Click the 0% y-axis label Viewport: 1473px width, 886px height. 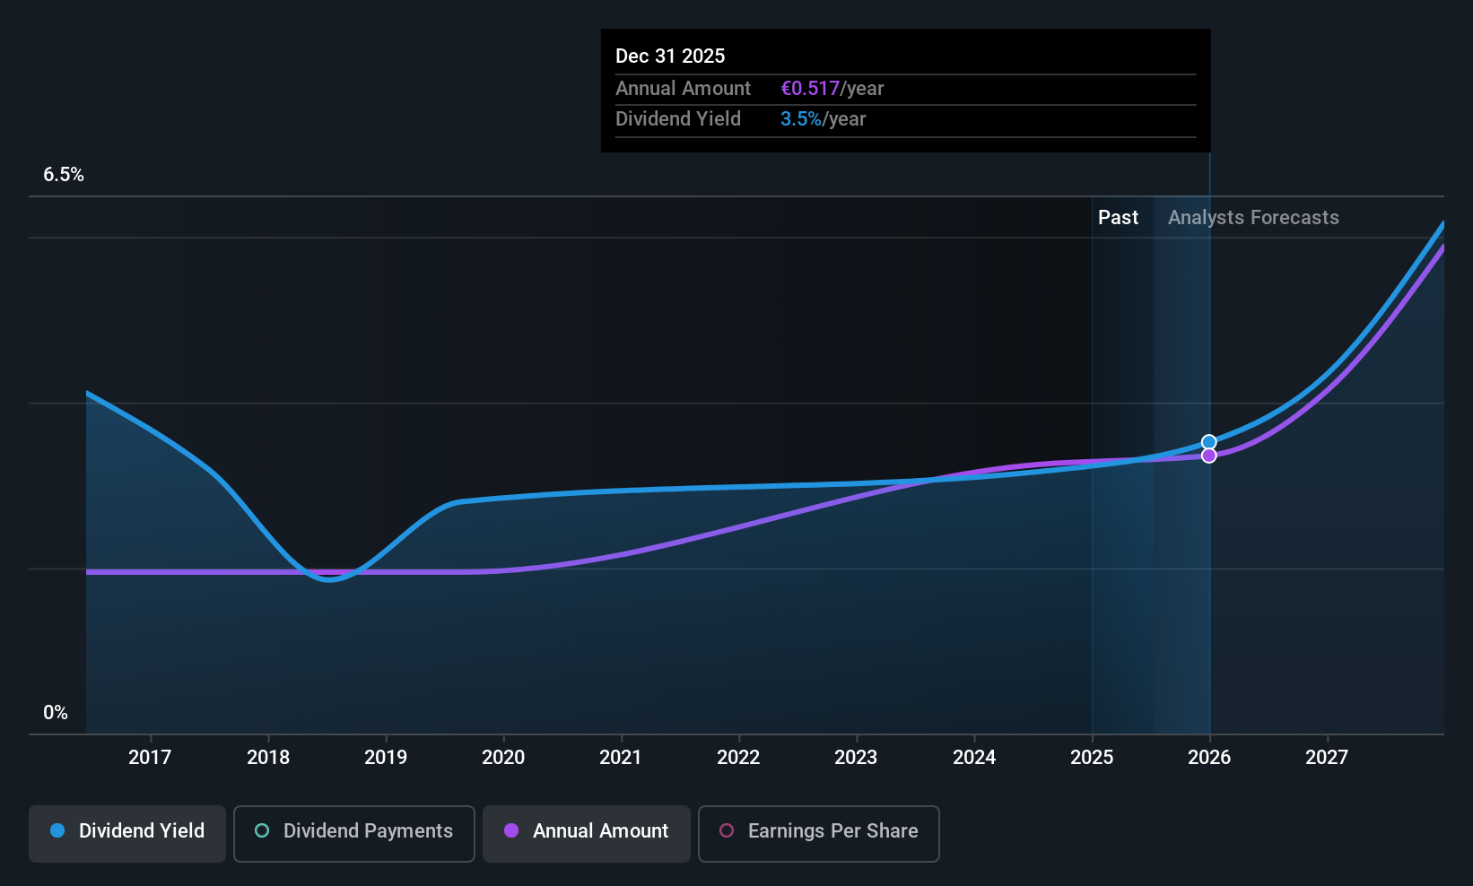[x=56, y=713]
